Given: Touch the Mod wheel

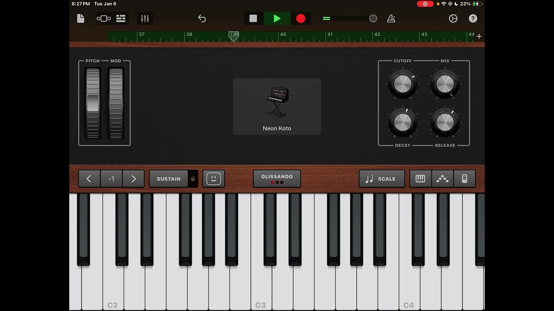Looking at the screenshot, I should [x=116, y=103].
